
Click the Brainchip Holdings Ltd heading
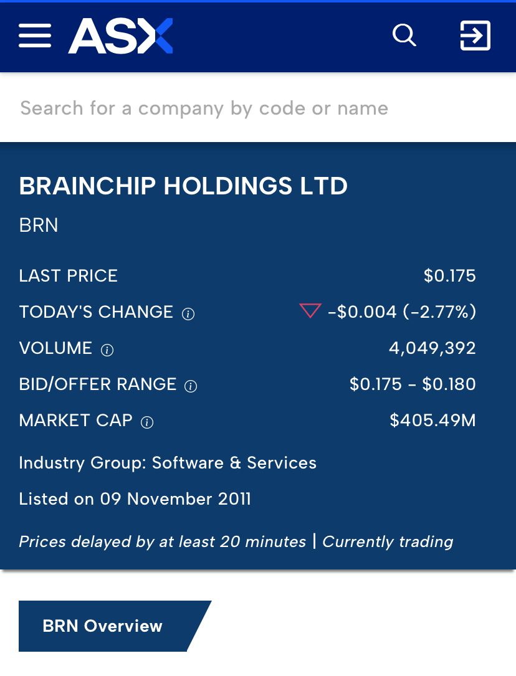[x=183, y=186]
